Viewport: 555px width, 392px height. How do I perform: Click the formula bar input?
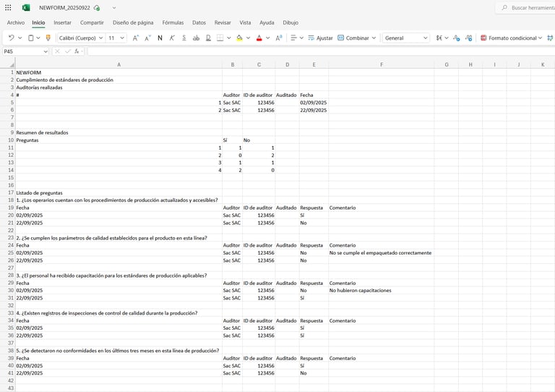[x=322, y=51]
